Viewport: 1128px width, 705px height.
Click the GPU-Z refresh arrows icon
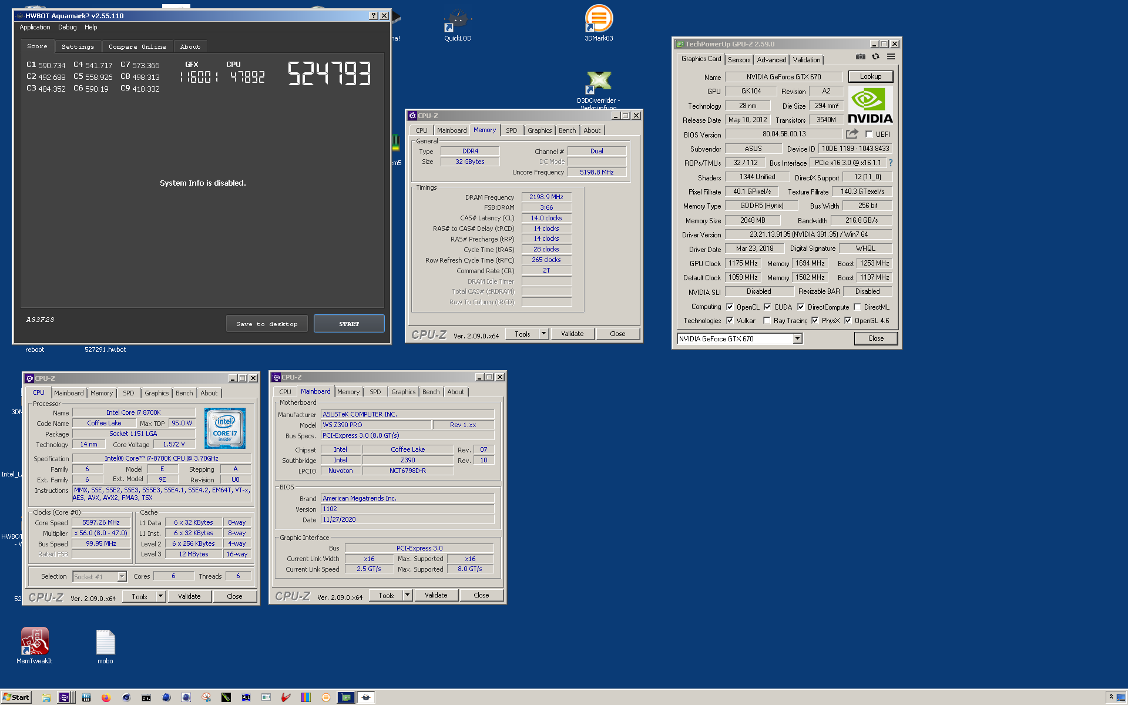875,57
